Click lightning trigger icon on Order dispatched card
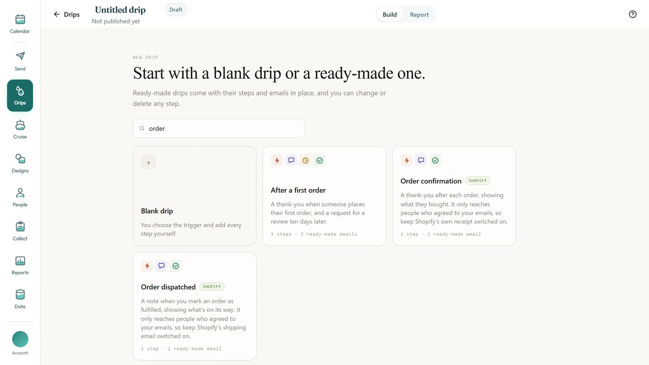Screen dimensions: 649x365 click(x=147, y=266)
